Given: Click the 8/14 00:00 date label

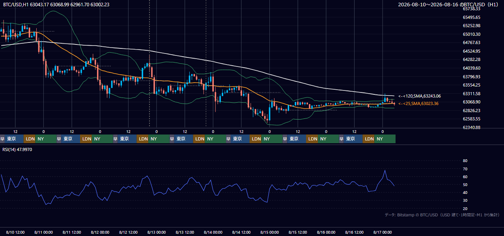Looking at the screenshot, I should tap(213, 232).
